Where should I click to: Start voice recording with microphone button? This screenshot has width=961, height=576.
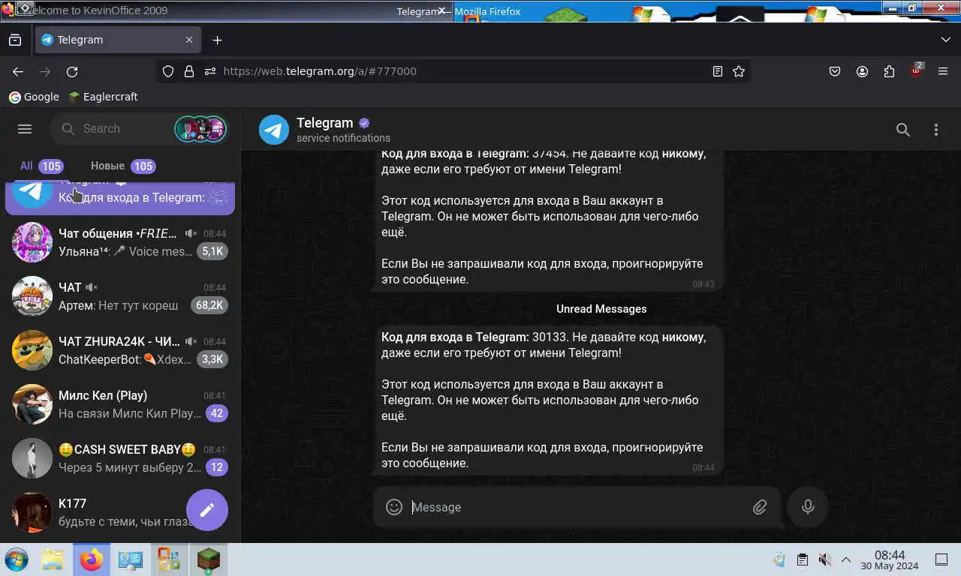click(808, 507)
